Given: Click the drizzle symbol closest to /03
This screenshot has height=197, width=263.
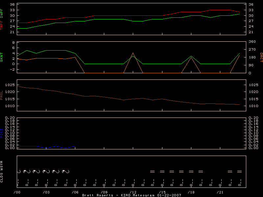Looking at the screenshot, I should (x=44, y=171).
